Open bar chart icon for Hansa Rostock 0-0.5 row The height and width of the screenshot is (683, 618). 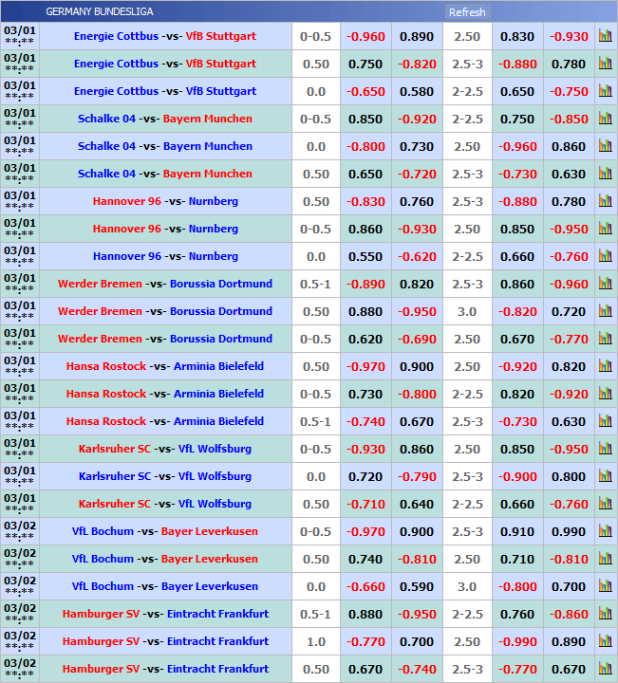606,394
